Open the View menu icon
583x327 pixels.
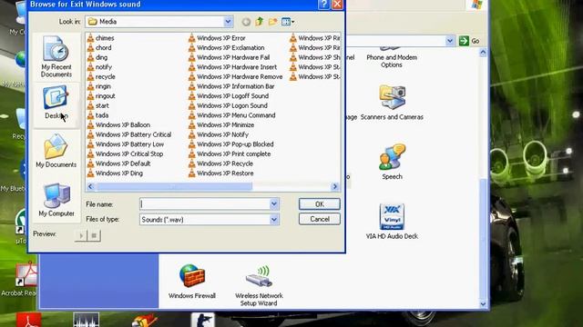click(x=288, y=22)
